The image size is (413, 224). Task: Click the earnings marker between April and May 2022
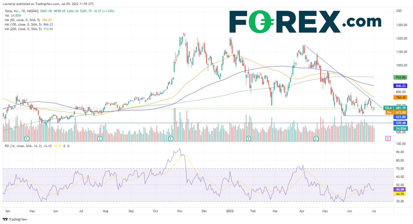pos(316,138)
